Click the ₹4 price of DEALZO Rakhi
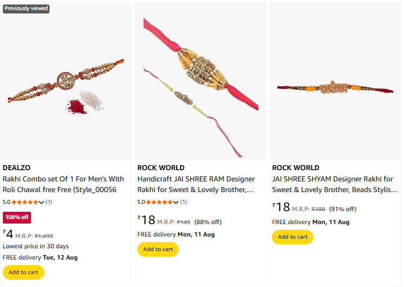The height and width of the screenshot is (287, 404). pos(8,234)
